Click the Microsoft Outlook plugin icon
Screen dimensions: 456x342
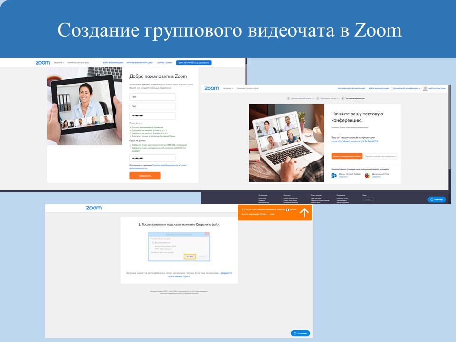(x=334, y=175)
